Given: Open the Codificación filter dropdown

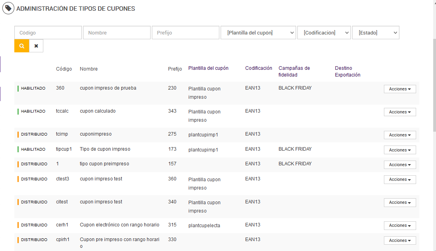Looking at the screenshot, I should tap(324, 33).
